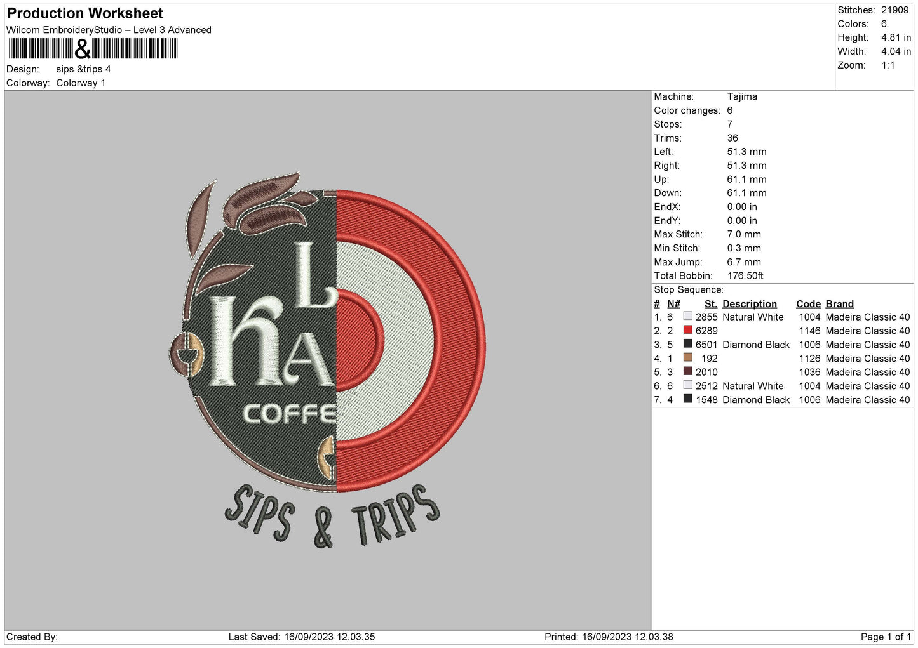Click the 'Max Jump:' label
Image resolution: width=918 pixels, height=648 pixels.
(x=678, y=262)
